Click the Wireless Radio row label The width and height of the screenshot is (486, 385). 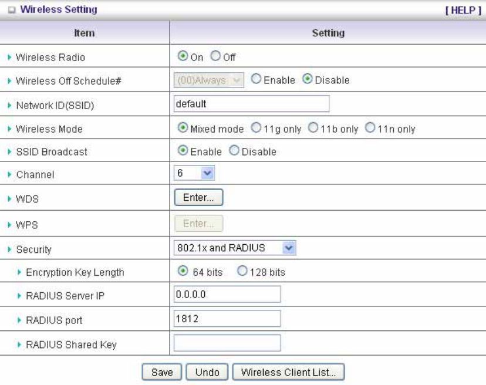(x=50, y=58)
